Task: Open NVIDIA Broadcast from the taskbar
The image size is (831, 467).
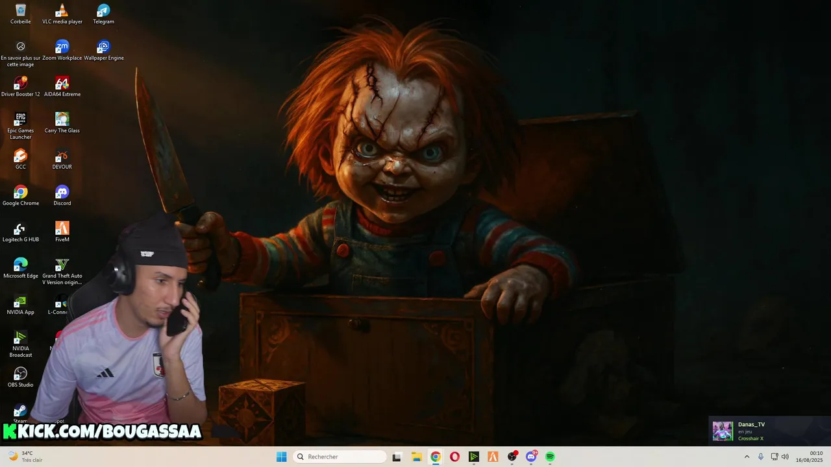Action: pyautogui.click(x=474, y=457)
